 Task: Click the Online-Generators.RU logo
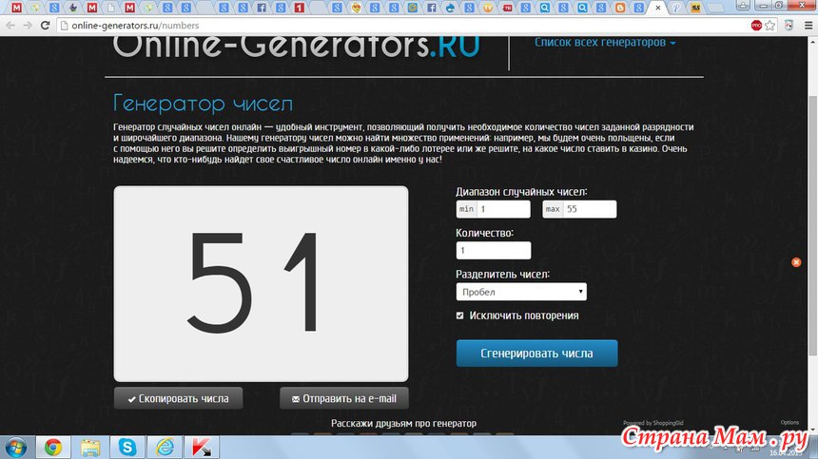297,46
